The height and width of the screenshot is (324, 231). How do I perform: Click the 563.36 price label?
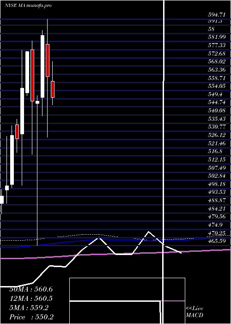click(x=217, y=70)
